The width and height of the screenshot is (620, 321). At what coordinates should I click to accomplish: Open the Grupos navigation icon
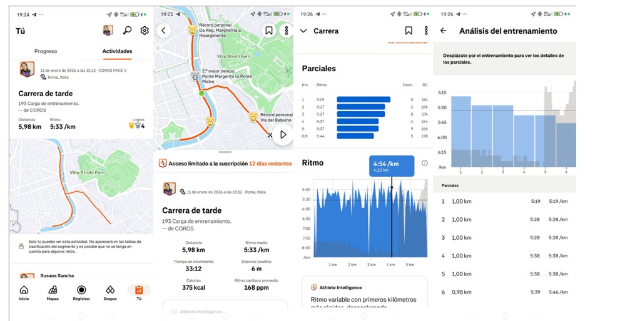pyautogui.click(x=109, y=292)
